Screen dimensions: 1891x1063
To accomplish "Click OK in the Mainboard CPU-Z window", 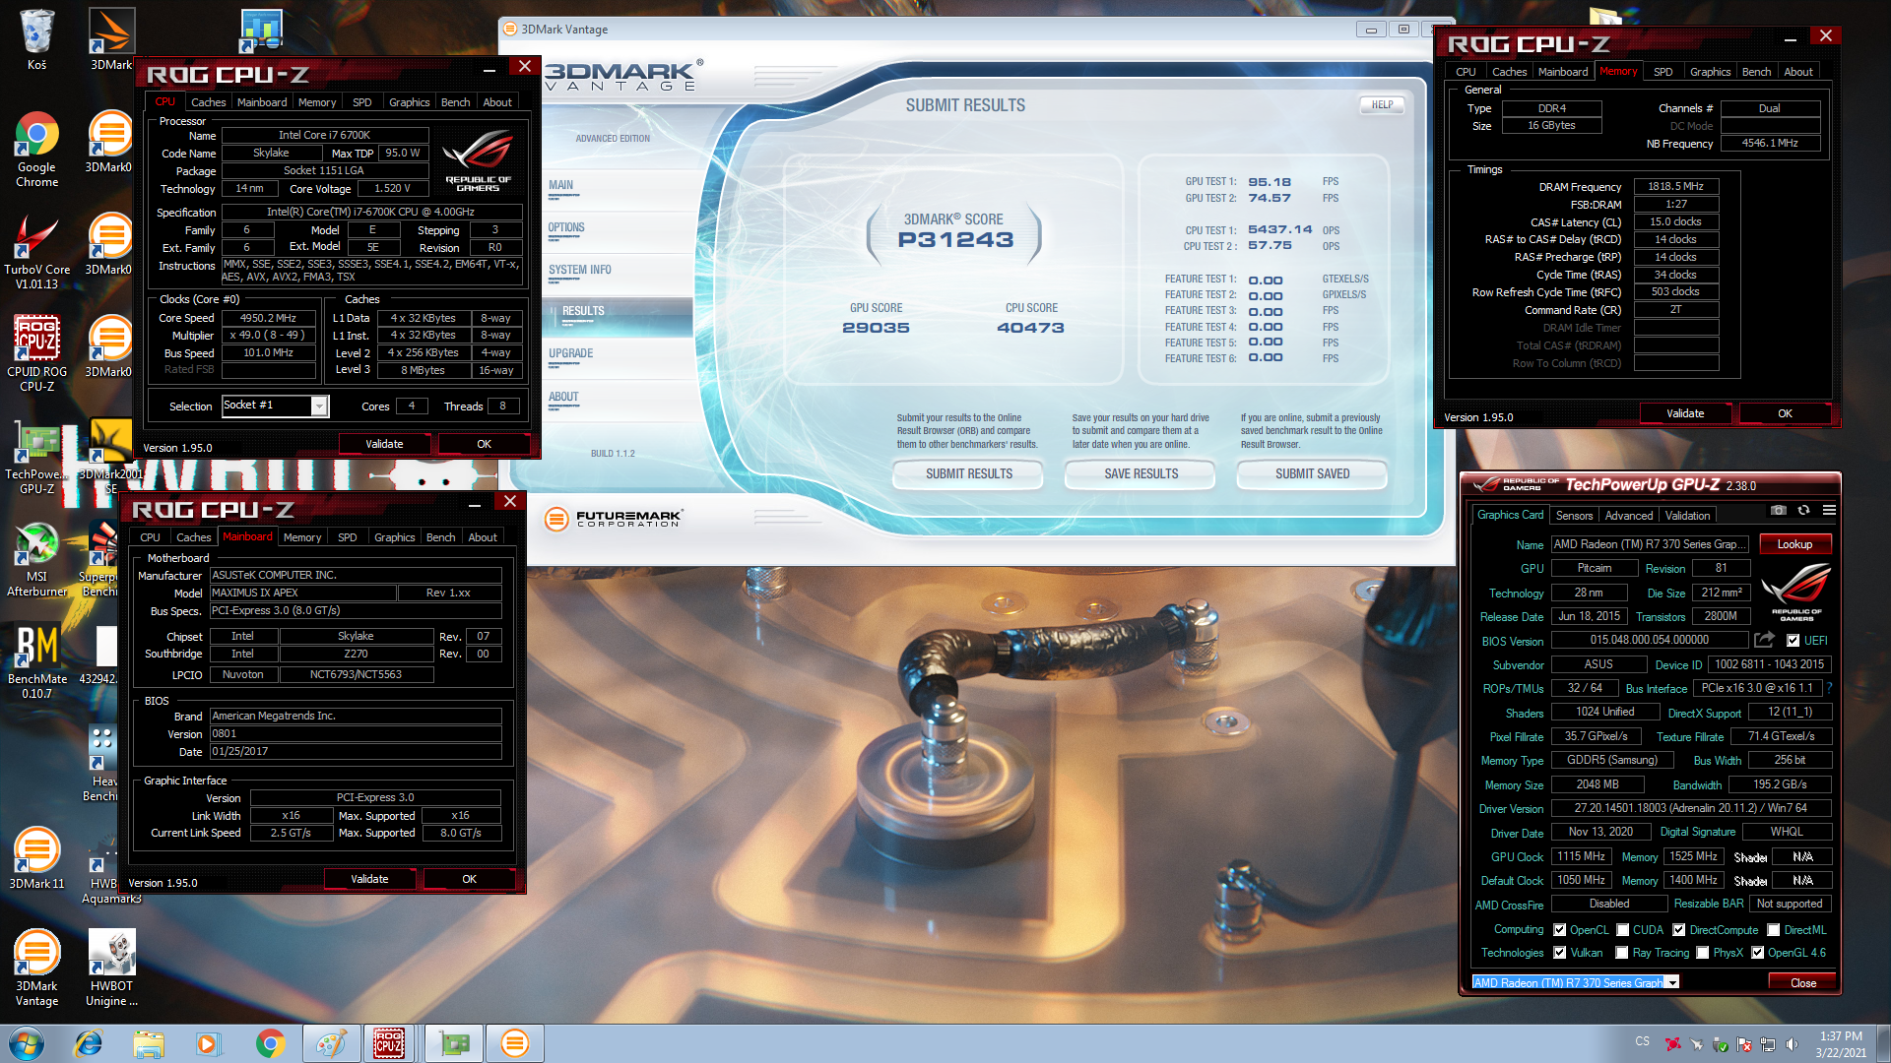I will (469, 879).
